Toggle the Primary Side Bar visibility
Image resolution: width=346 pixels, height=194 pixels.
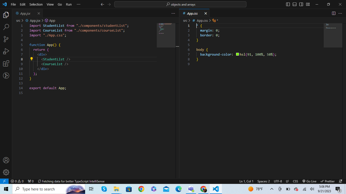[x=288, y=4]
